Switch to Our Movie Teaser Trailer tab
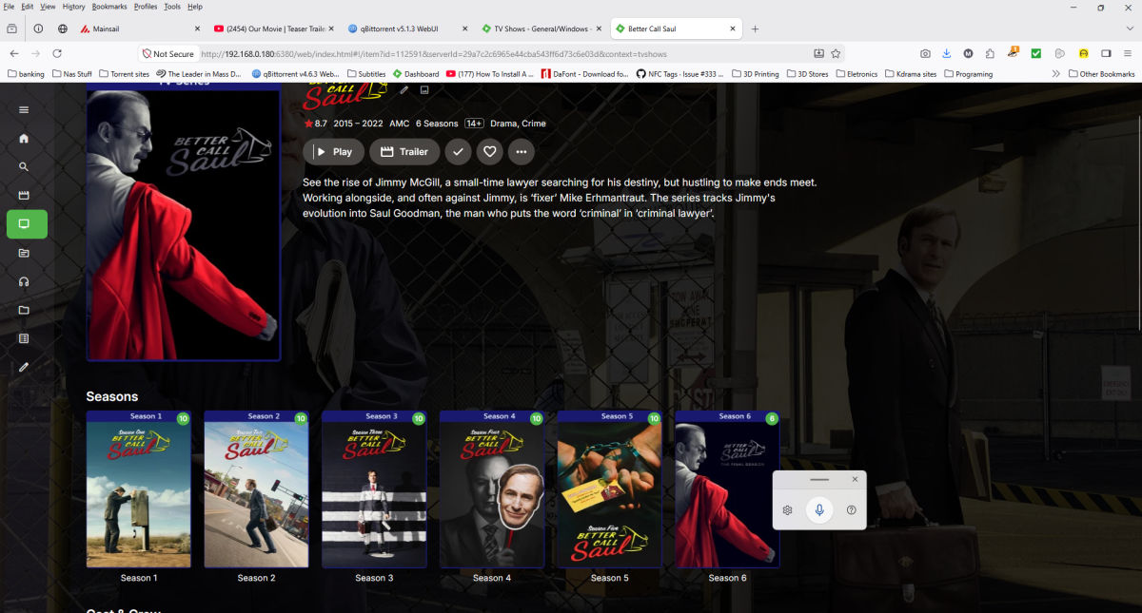 273,29
